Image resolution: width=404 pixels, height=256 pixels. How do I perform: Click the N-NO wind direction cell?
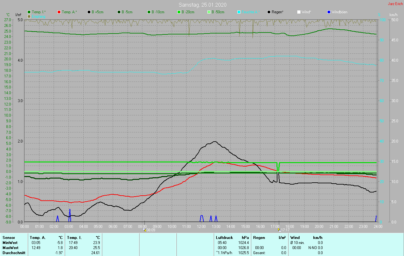(312, 248)
